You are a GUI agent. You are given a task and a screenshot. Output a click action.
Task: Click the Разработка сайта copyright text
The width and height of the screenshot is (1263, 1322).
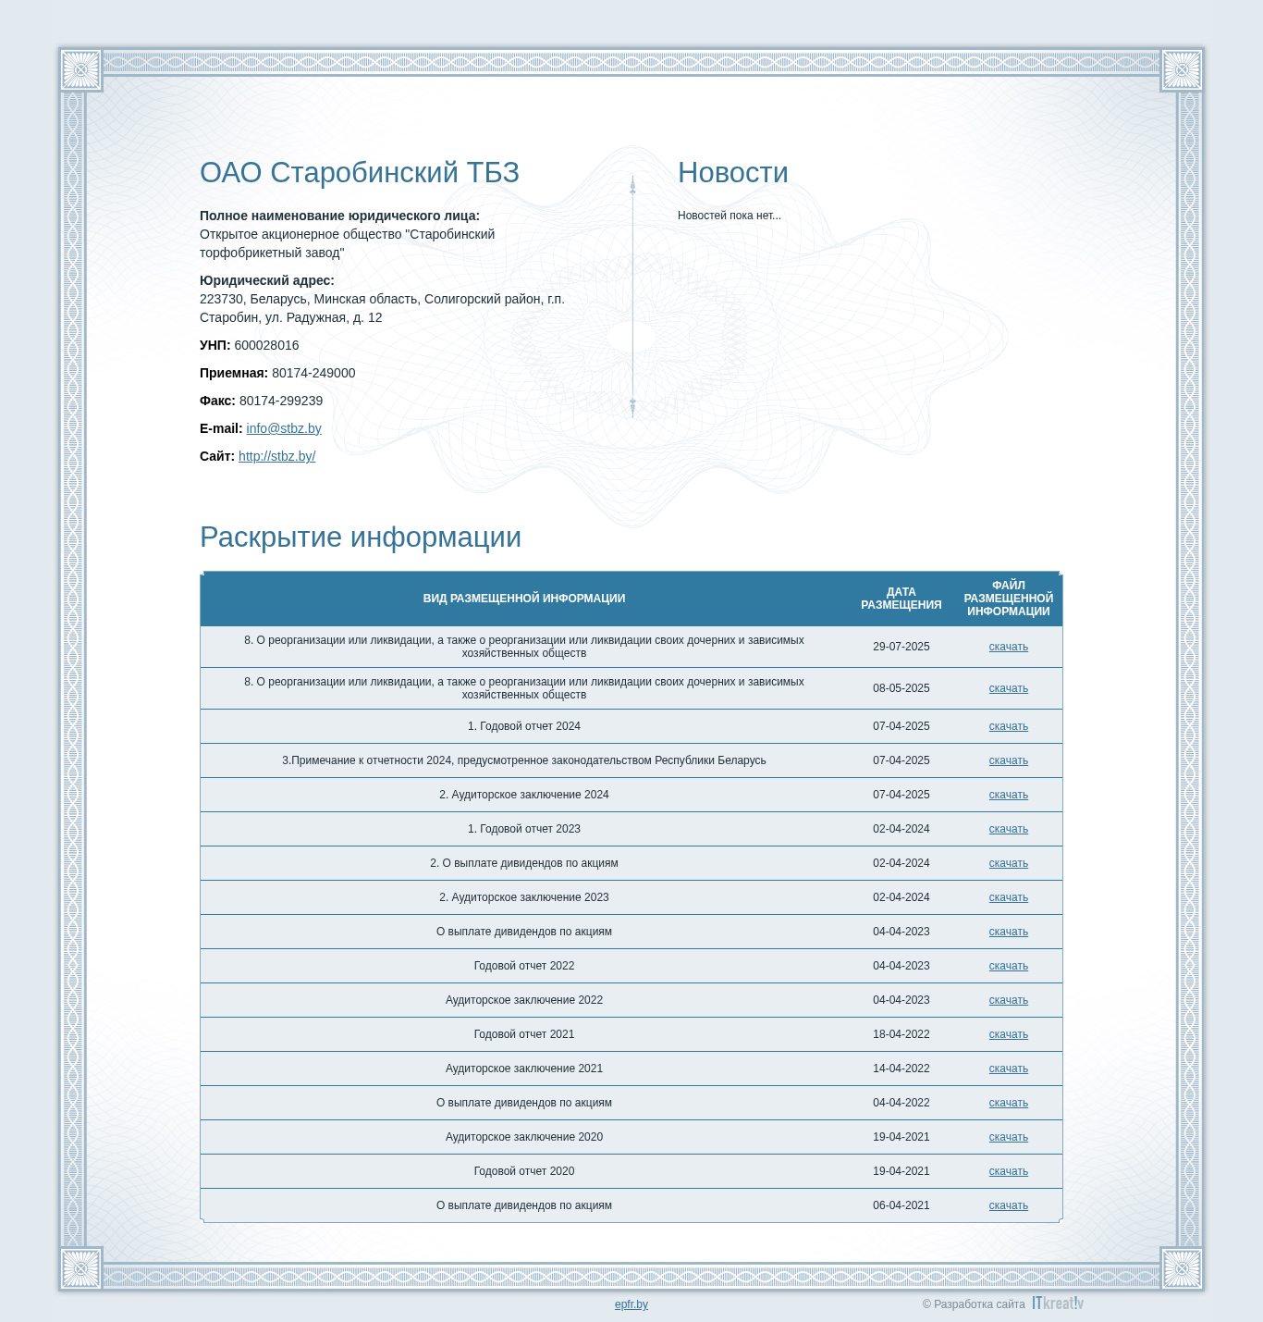point(974,1304)
